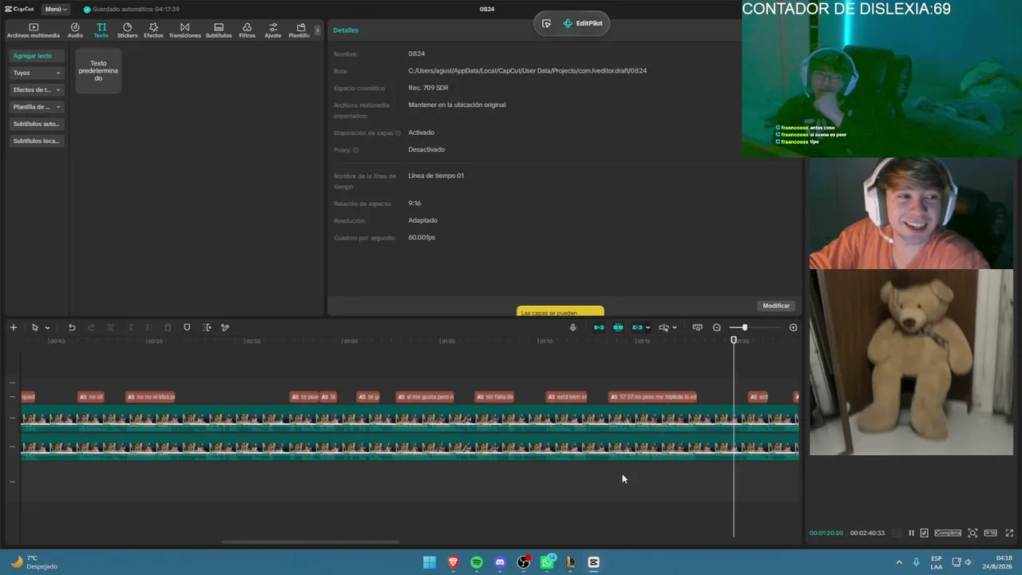Image resolution: width=1022 pixels, height=575 pixels.
Task: Open the pointer tool mode dropdown
Action: coord(47,327)
